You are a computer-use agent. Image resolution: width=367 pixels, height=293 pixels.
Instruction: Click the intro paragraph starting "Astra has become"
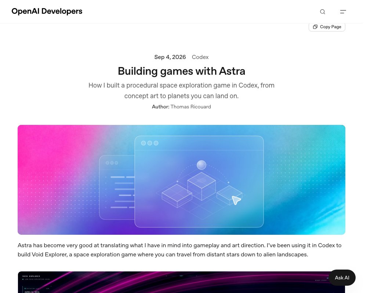179,250
